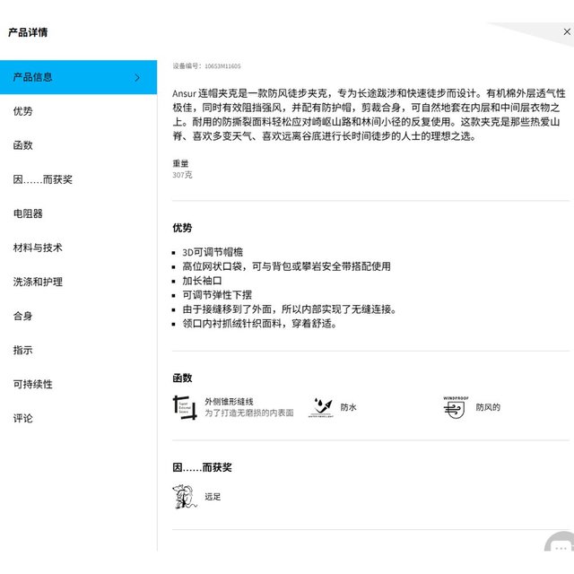Screen dimensions: 574x574
Task: Click the 为了打造无磨损的内表面 description
Action: coord(249,413)
